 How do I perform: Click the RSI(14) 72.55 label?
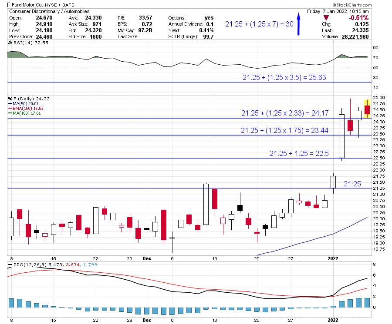(x=31, y=43)
